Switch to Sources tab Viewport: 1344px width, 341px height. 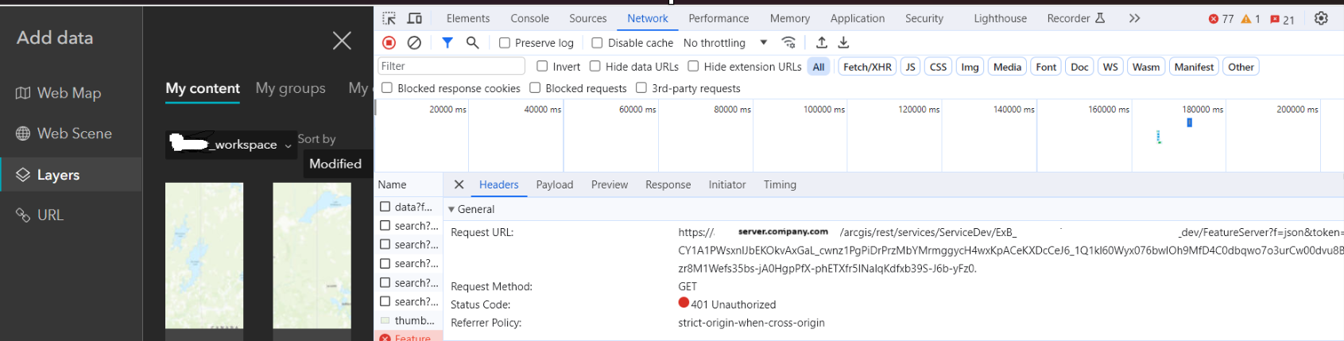tap(588, 18)
